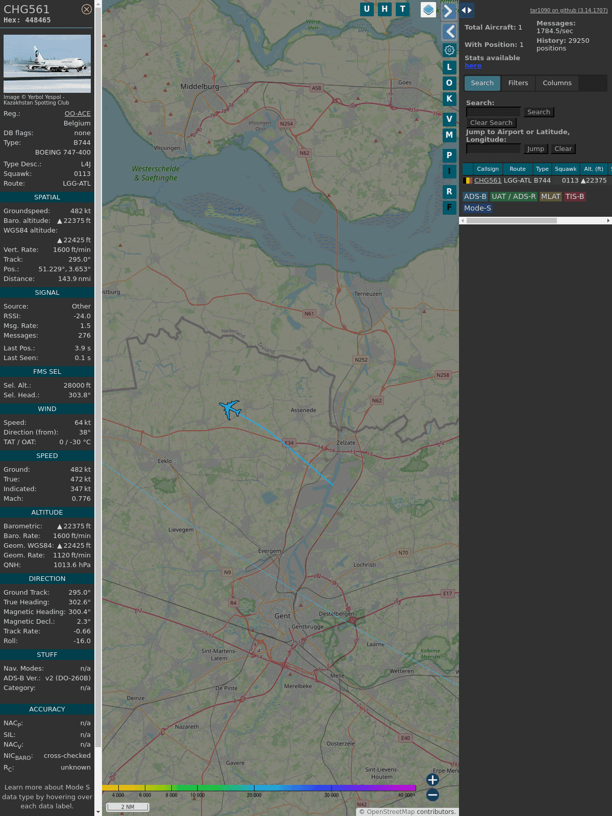Click the Jump button

point(535,149)
